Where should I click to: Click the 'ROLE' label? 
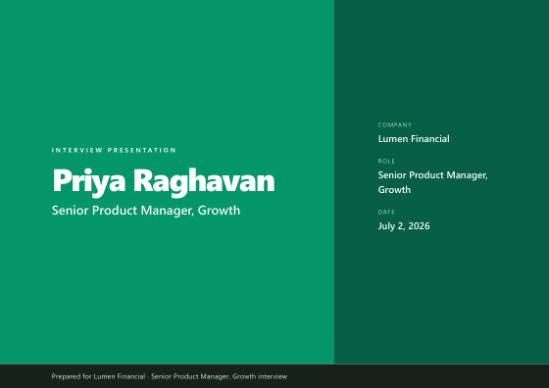(386, 162)
